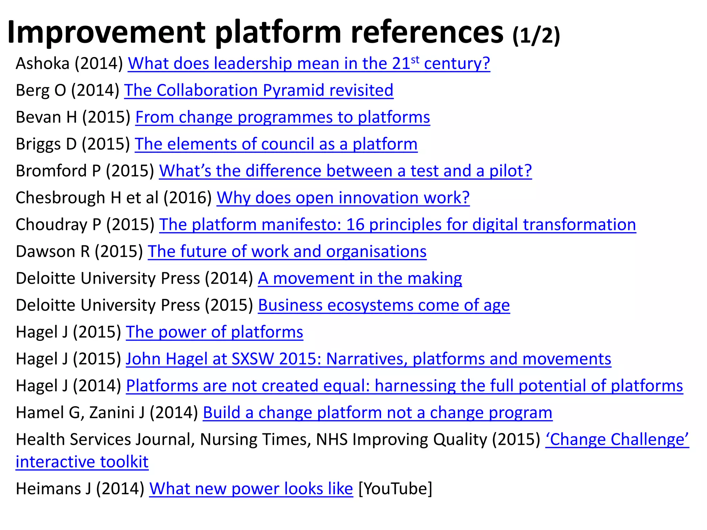
Task: Open 'The platform manifesto: 16 principles' link
Action: point(398,225)
